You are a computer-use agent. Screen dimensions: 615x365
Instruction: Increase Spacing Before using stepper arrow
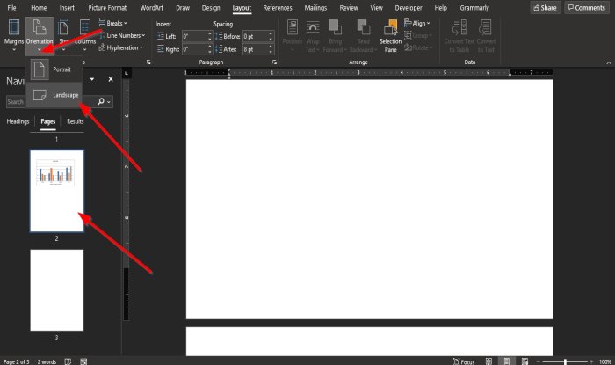click(x=271, y=33)
